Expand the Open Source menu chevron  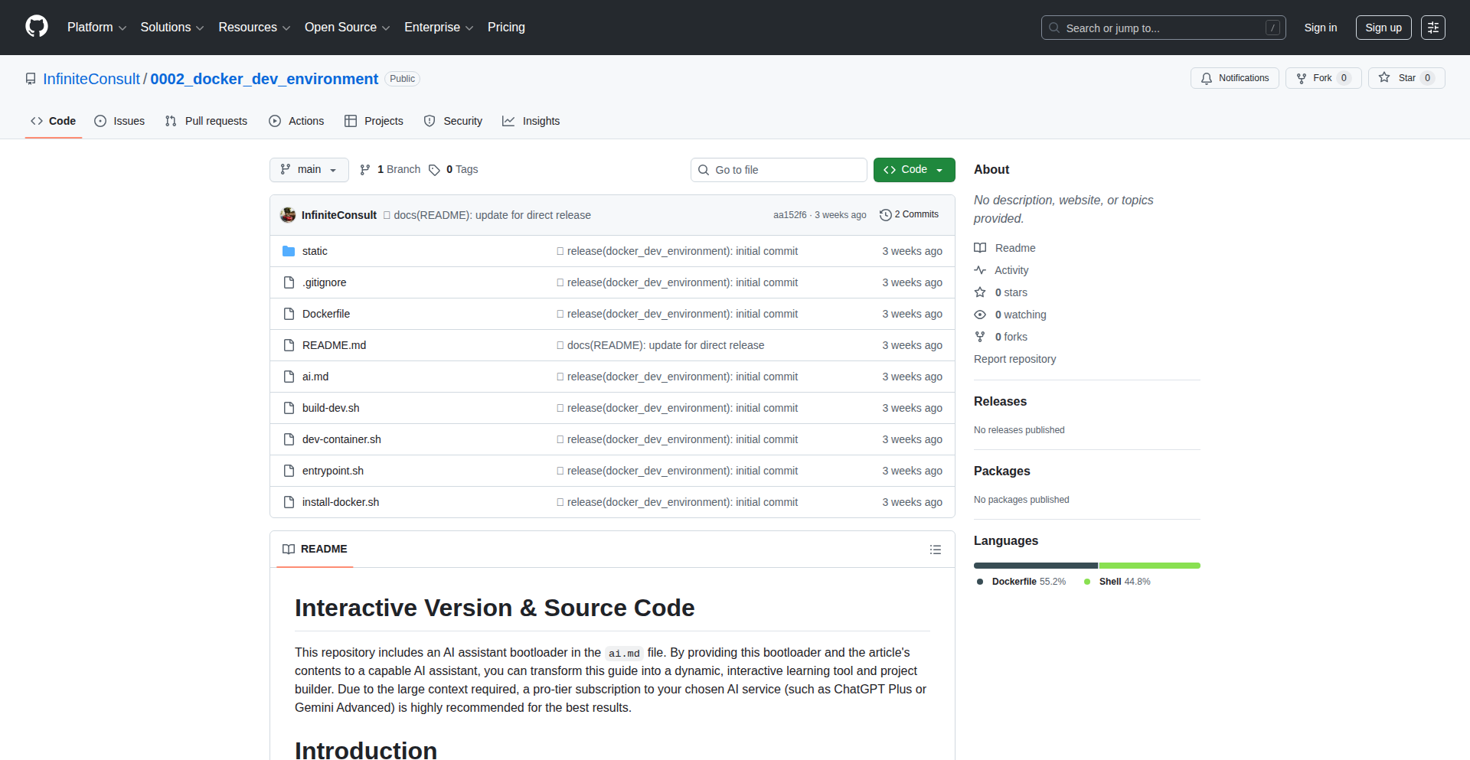(x=387, y=28)
